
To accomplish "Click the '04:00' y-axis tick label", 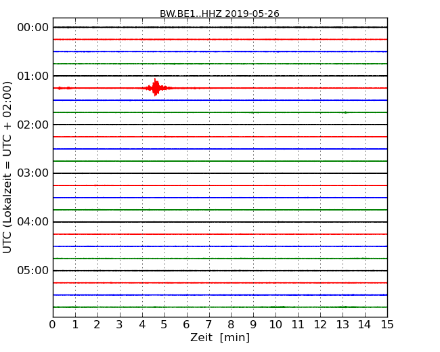I will (x=33, y=222).
